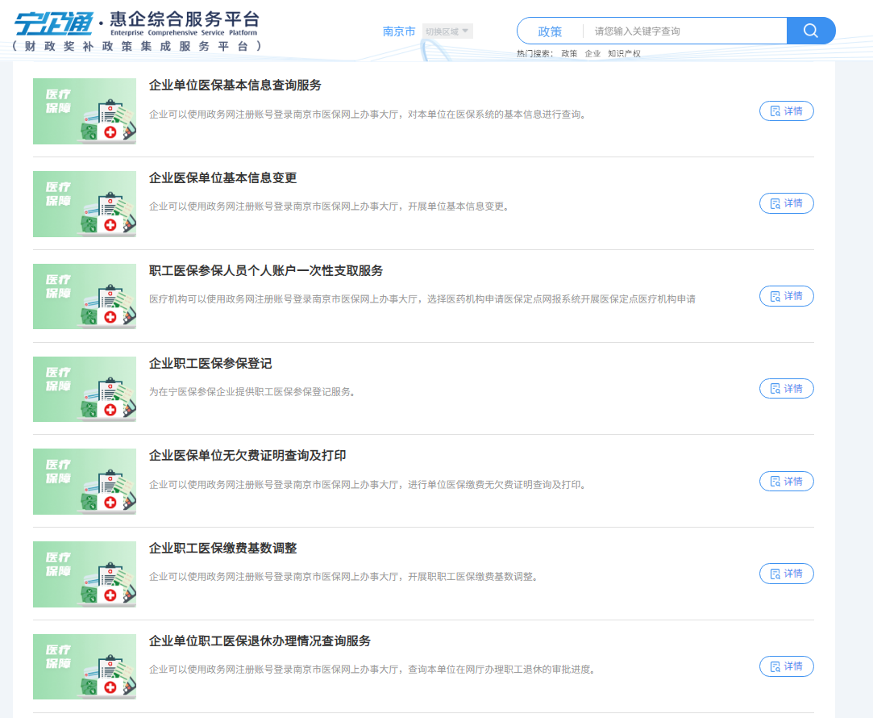Screen dimensions: 873x718
Task: Click the 医疗保障 thumbnail for 企业单位职工医保退休办理情况查询服务
Action: [x=85, y=666]
